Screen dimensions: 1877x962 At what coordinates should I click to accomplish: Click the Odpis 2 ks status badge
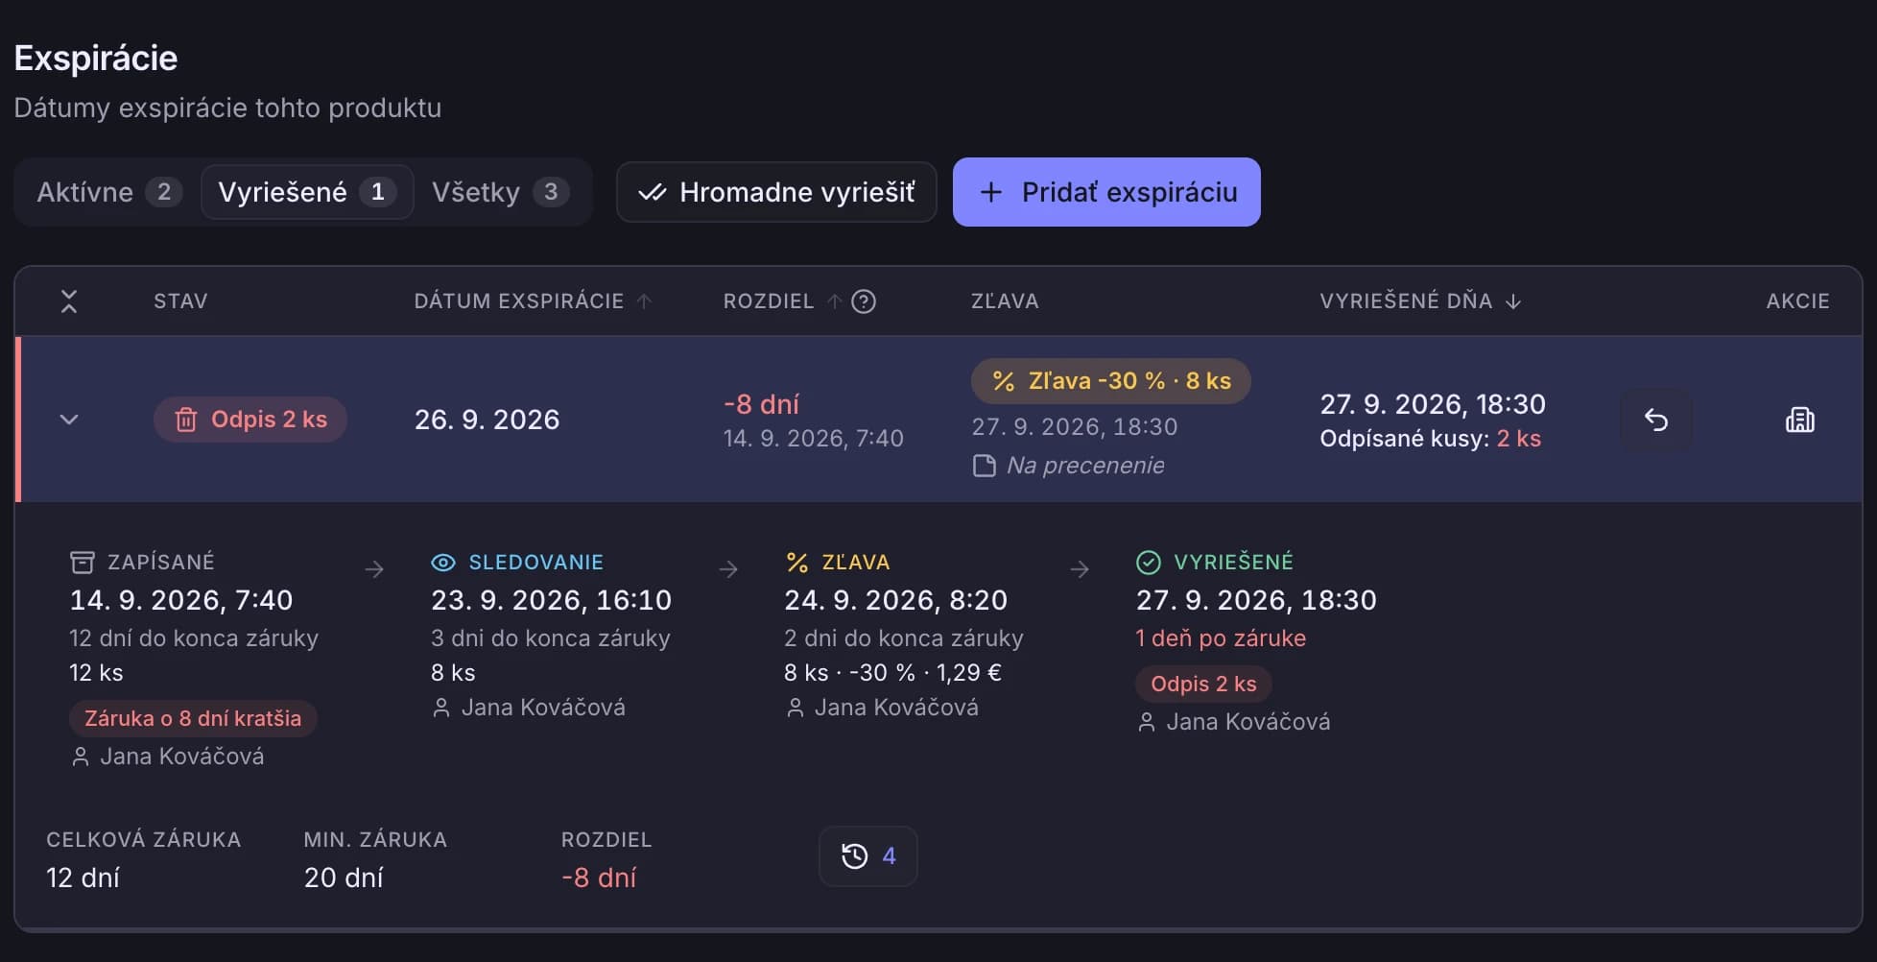pyautogui.click(x=250, y=420)
